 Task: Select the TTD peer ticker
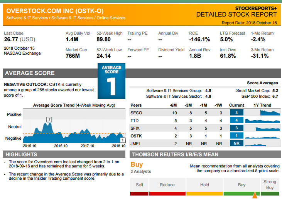pyautogui.click(x=135, y=120)
